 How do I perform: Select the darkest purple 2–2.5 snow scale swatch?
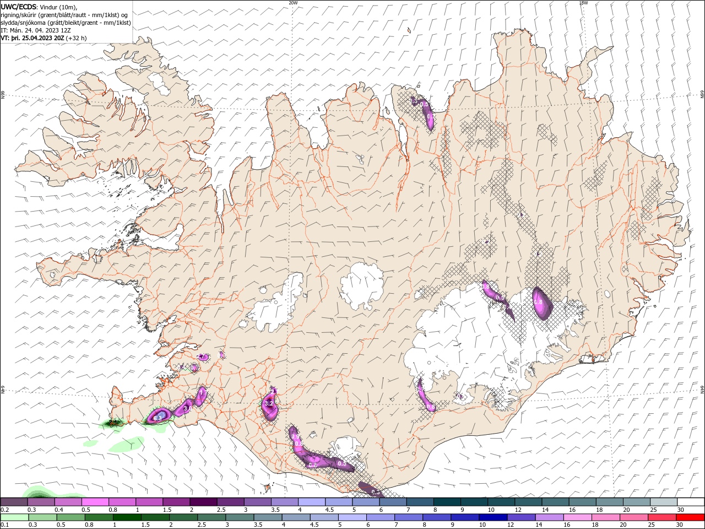coord(203,501)
